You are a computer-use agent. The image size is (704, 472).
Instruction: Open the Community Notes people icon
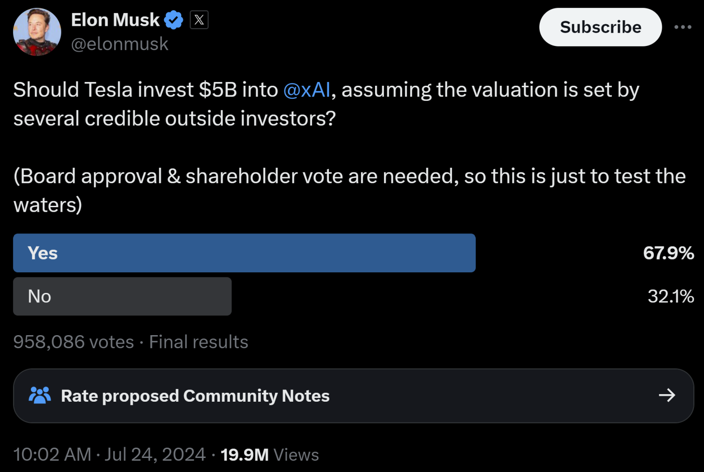coord(40,395)
